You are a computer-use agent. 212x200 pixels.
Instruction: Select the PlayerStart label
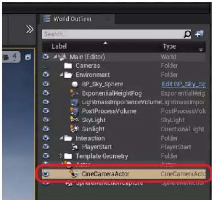tap(97, 147)
